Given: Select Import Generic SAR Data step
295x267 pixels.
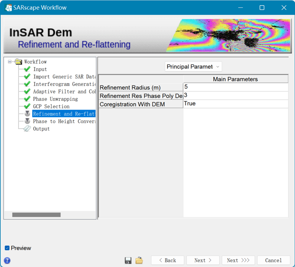Looking at the screenshot, I should 64,77.
